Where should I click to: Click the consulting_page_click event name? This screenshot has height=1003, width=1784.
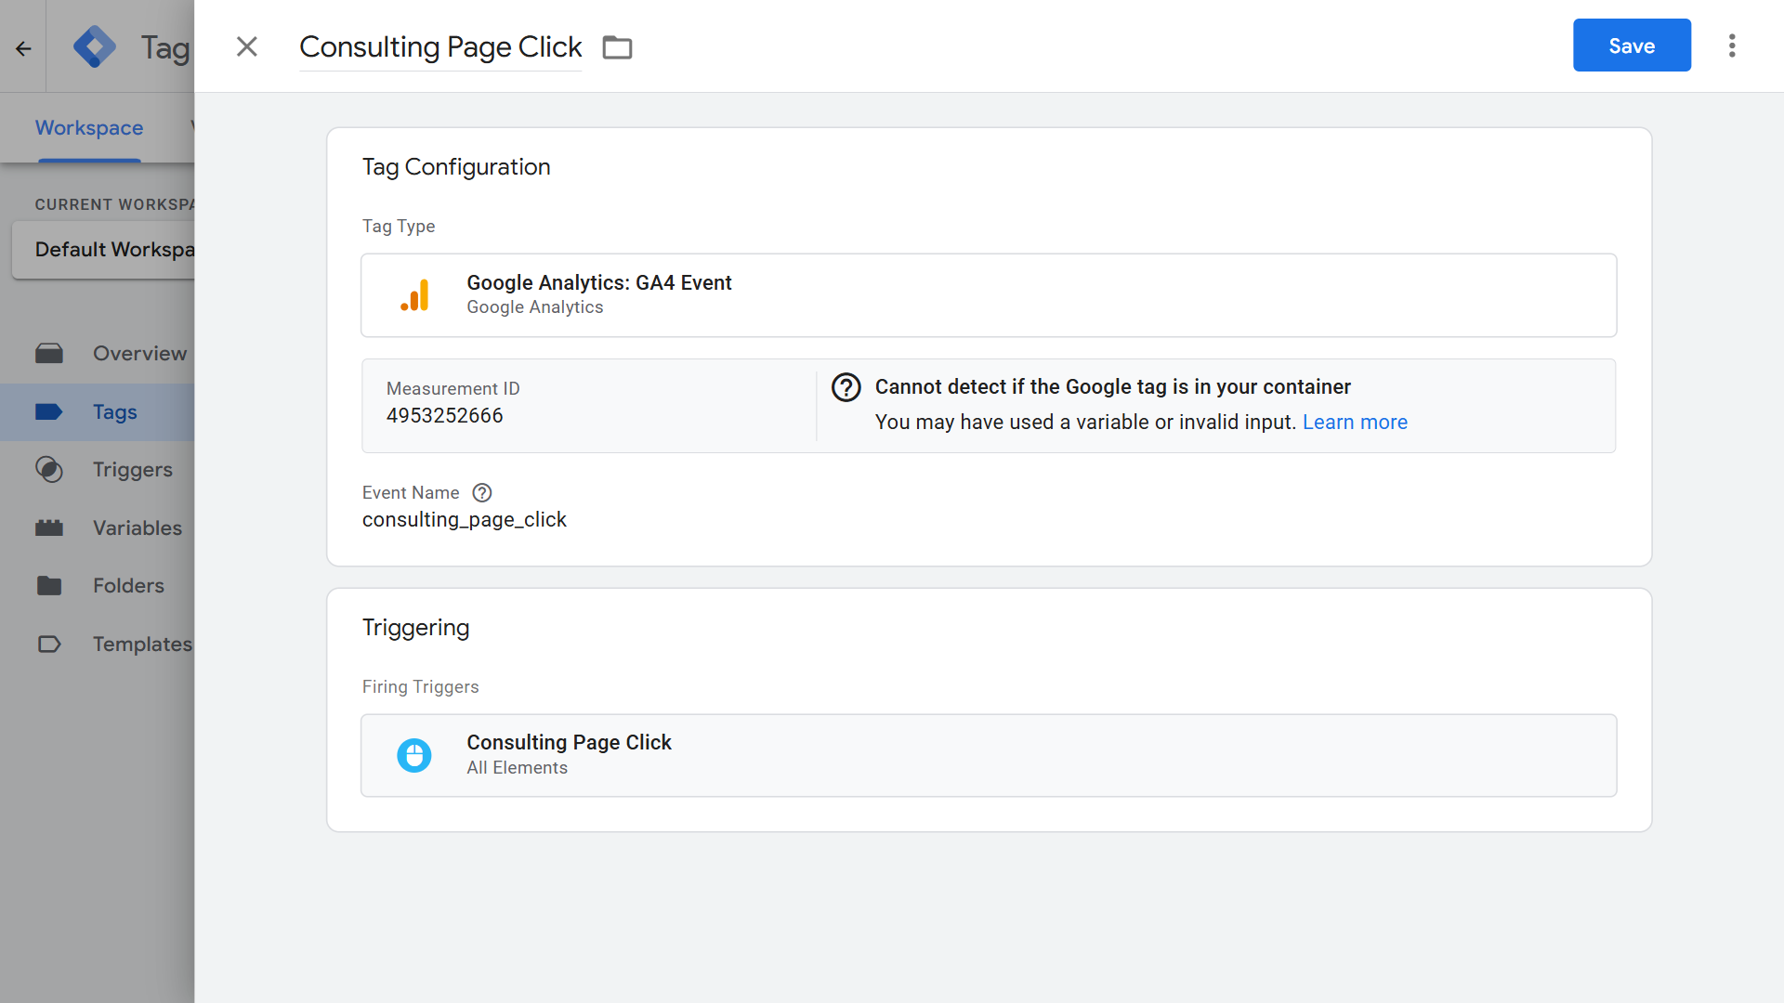point(465,520)
